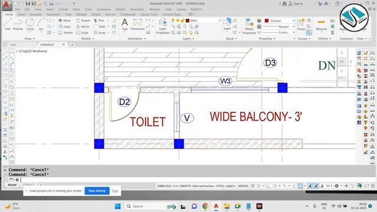Toggle layer on/off lightbulb for WALL layer

click(x=173, y=21)
